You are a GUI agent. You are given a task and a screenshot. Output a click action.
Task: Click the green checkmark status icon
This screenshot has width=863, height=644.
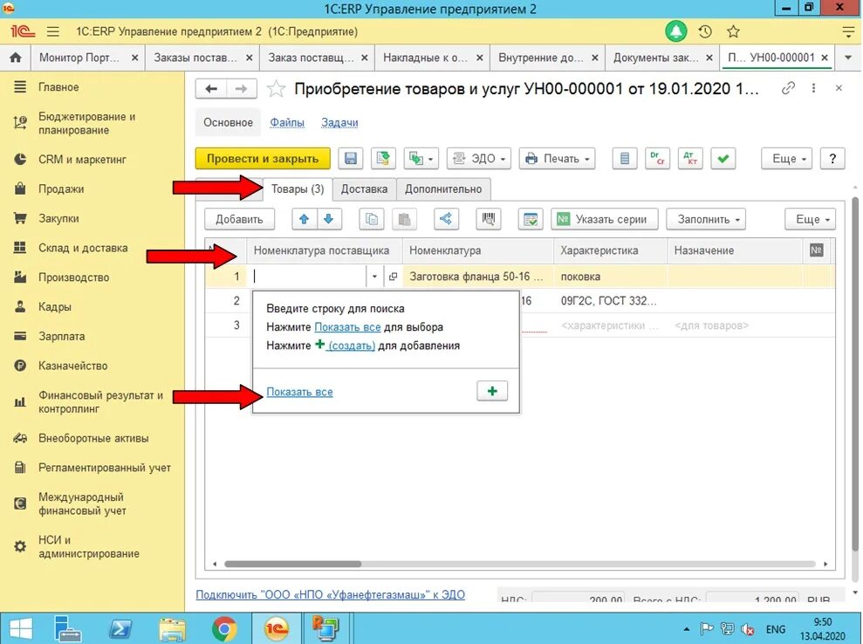pos(723,159)
